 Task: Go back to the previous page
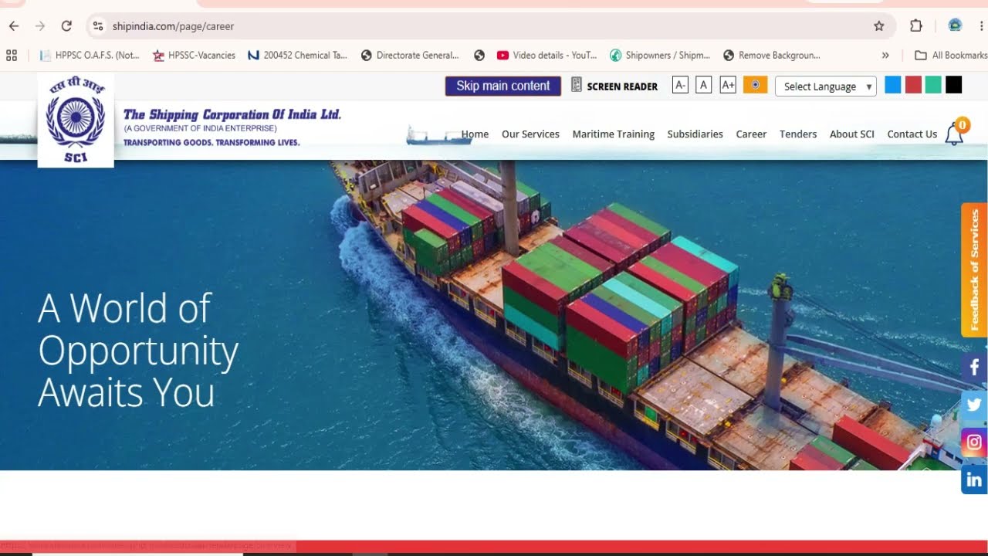(14, 26)
